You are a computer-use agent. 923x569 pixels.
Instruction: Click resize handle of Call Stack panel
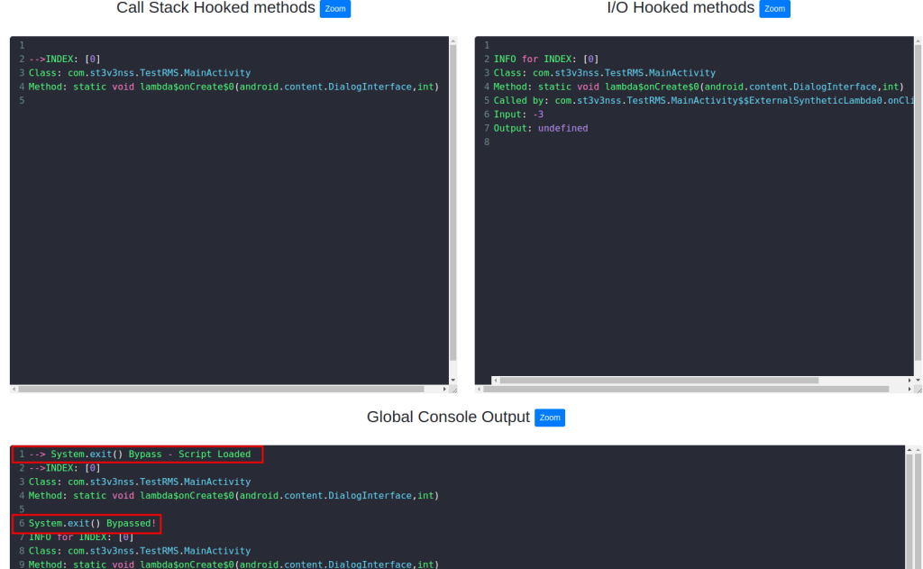click(453, 390)
